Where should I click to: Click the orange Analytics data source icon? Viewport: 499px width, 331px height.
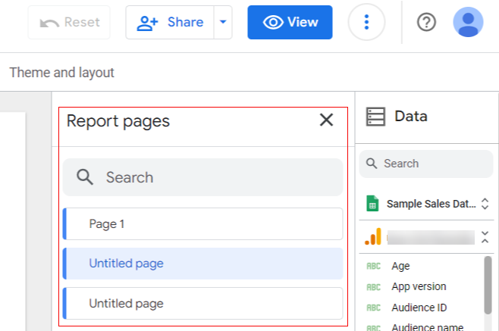pyautogui.click(x=373, y=236)
